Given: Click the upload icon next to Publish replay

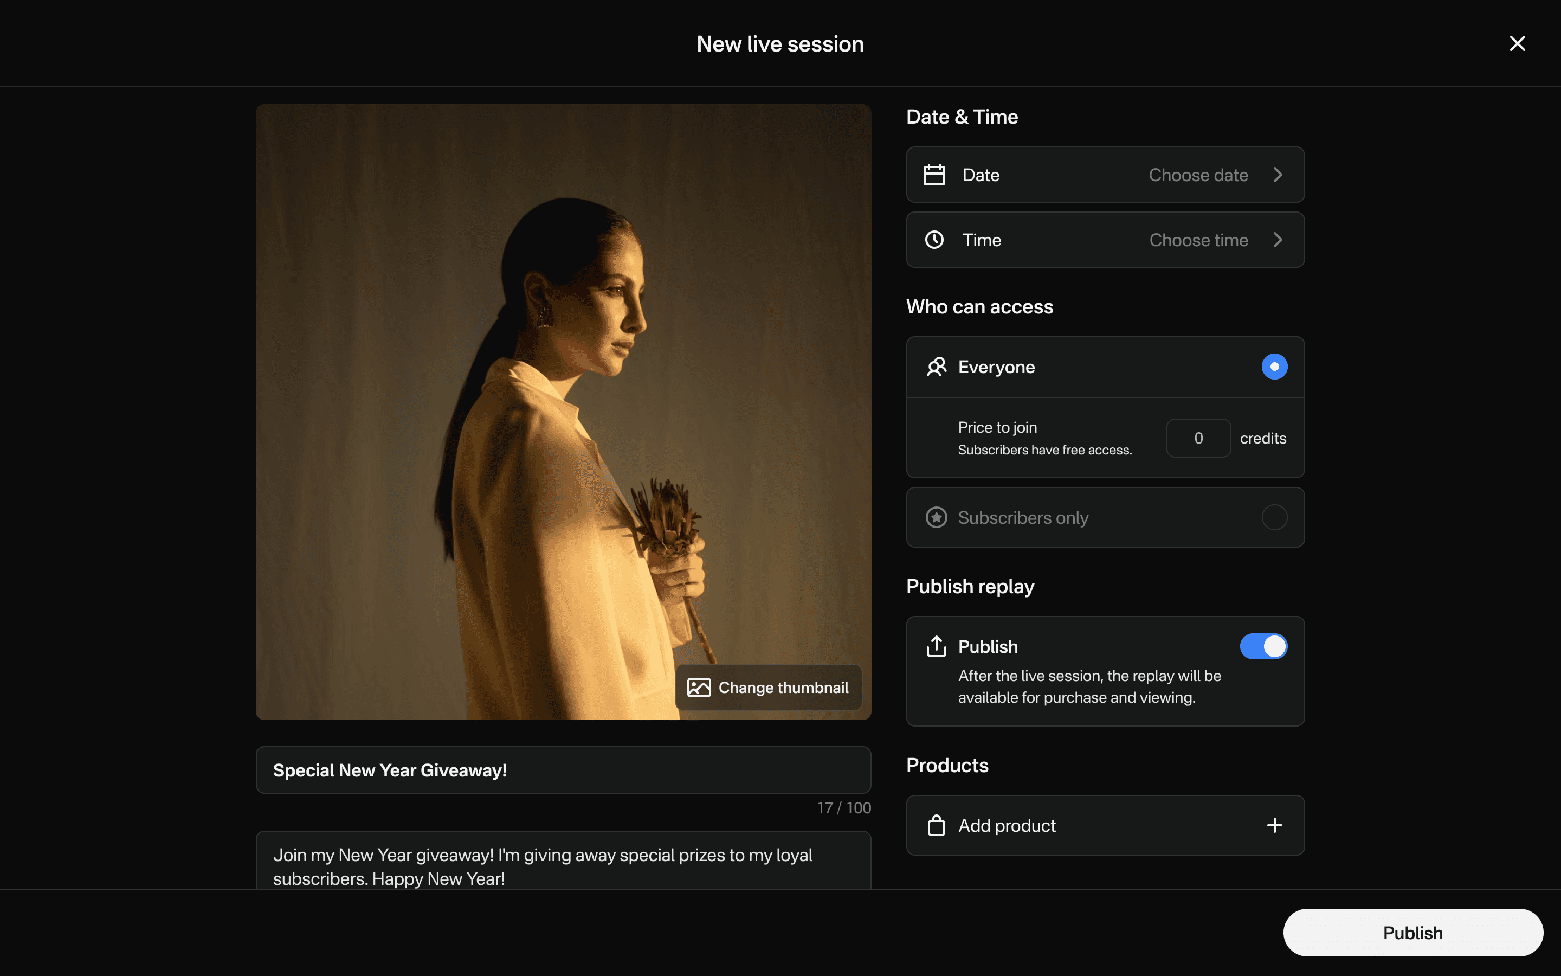Looking at the screenshot, I should pos(936,646).
